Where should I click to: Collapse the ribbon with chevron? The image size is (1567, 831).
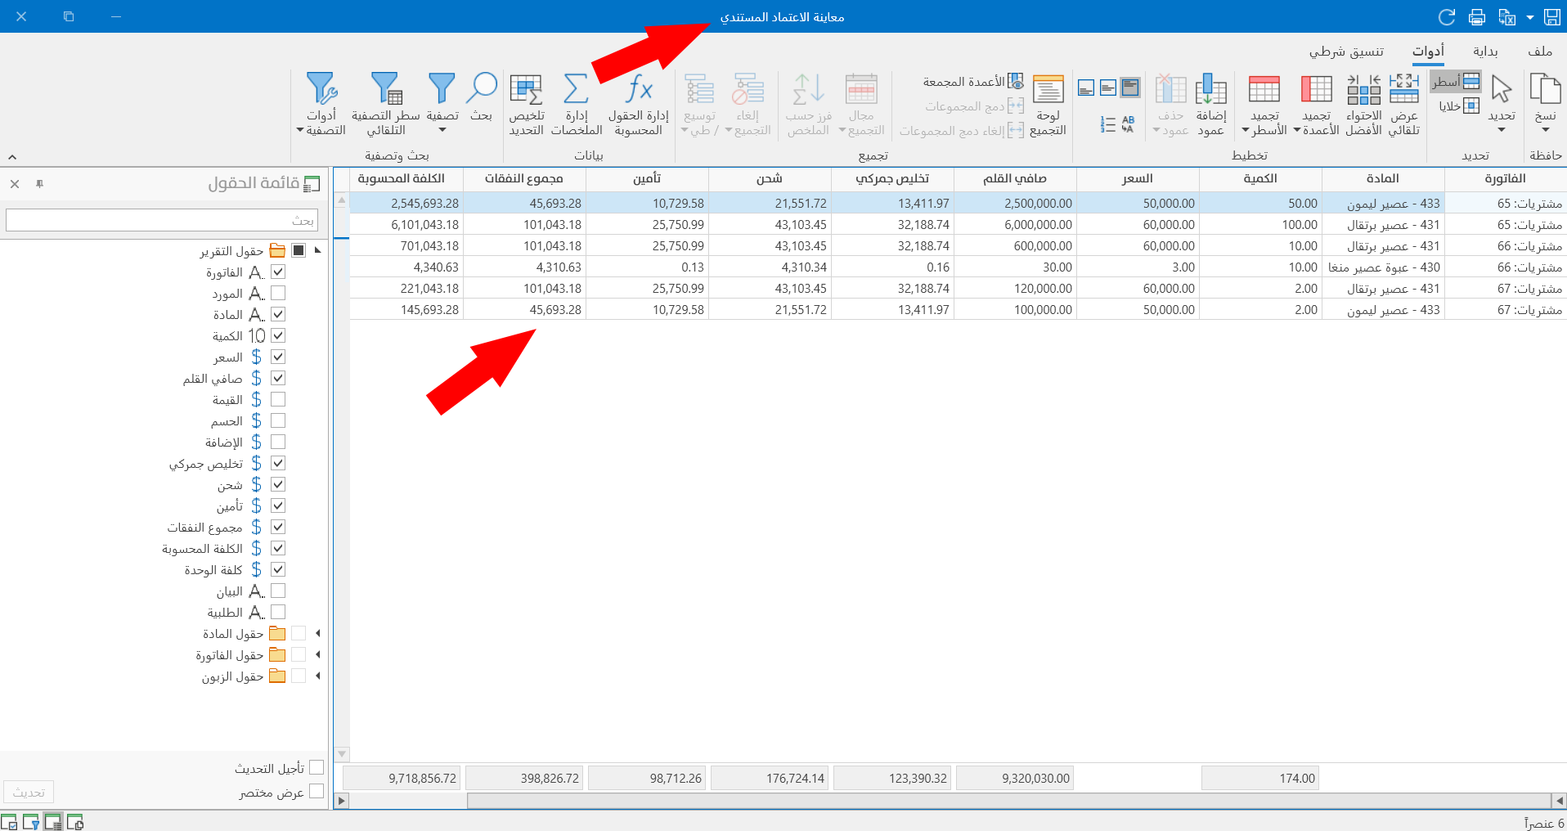click(x=12, y=156)
